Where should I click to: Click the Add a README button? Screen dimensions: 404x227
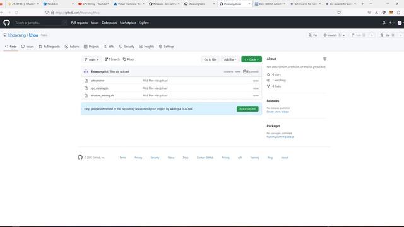[x=247, y=109]
